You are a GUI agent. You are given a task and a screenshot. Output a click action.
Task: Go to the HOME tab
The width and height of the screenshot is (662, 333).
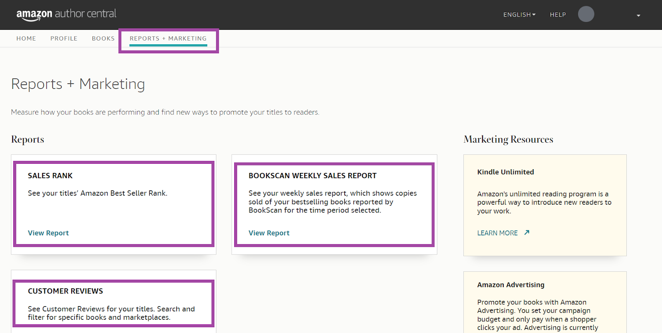click(26, 38)
